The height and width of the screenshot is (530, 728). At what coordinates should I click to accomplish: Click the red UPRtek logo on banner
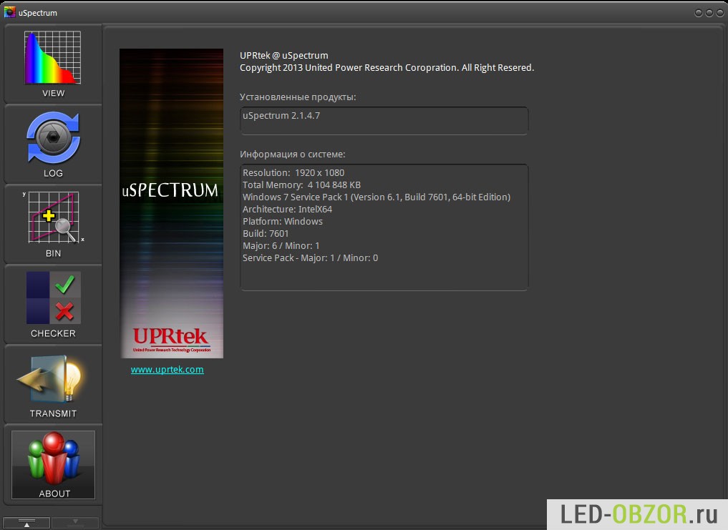click(170, 338)
